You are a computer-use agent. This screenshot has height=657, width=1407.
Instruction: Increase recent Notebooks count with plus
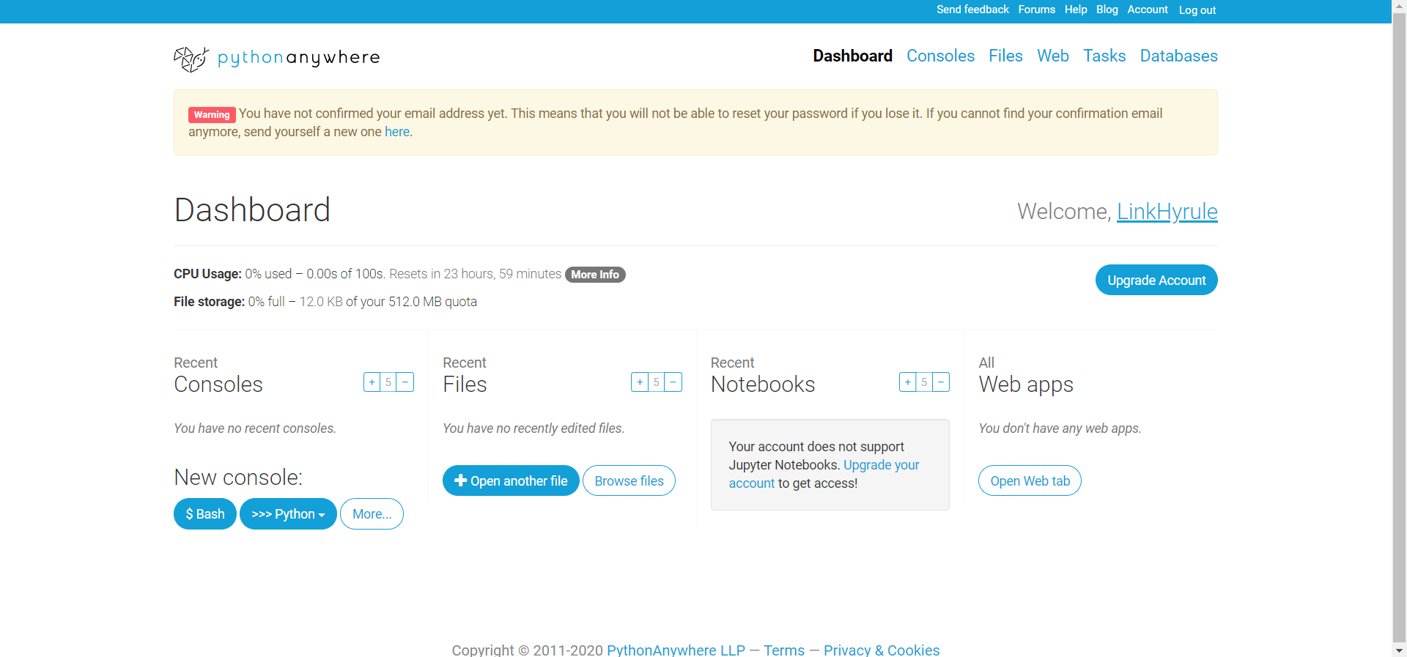[908, 382]
